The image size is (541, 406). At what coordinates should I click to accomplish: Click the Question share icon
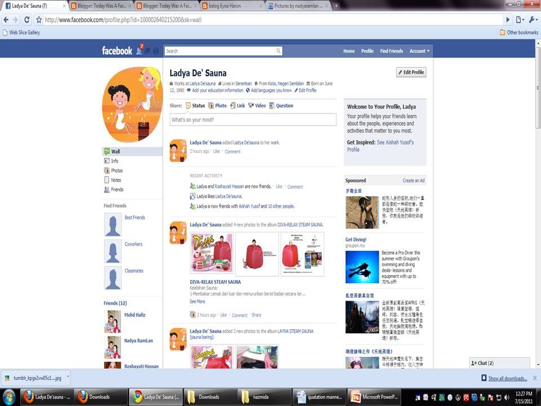point(273,105)
